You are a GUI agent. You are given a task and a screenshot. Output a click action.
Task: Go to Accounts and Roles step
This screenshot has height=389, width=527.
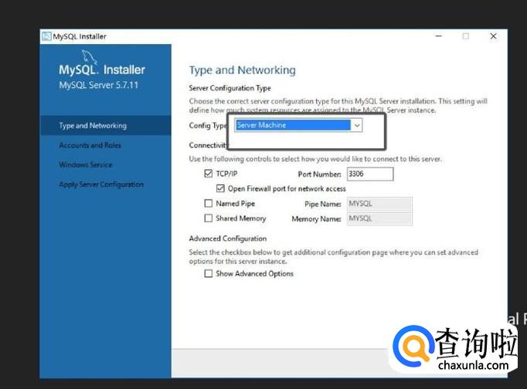(90, 145)
